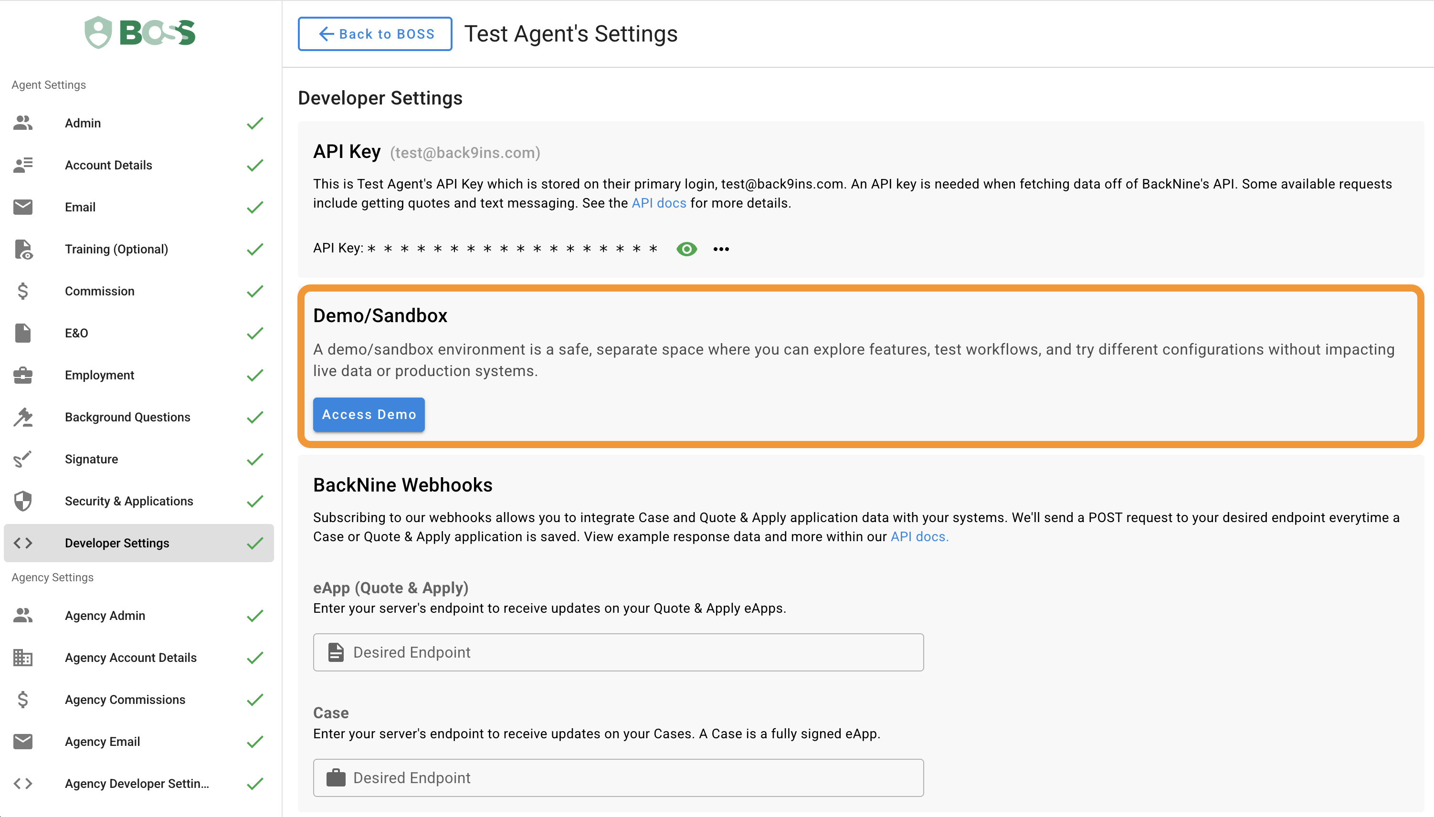This screenshot has height=817, width=1434.
Task: Click the Agency Email envelope icon
Action: (x=23, y=741)
